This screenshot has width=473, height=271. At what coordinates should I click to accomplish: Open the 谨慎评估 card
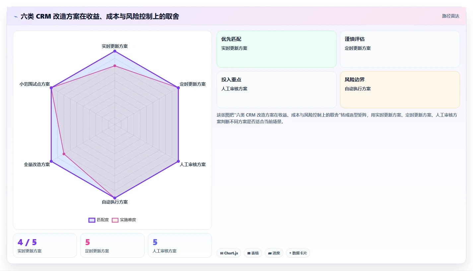(x=400, y=49)
